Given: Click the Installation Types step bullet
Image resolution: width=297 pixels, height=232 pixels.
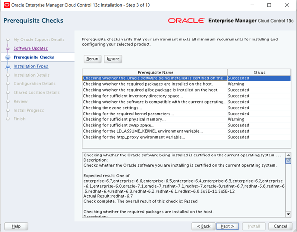Looking at the screenshot, I should coord(8,66).
